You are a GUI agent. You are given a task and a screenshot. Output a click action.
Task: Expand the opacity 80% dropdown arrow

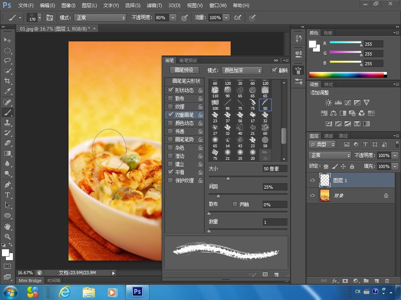pyautogui.click(x=173, y=18)
